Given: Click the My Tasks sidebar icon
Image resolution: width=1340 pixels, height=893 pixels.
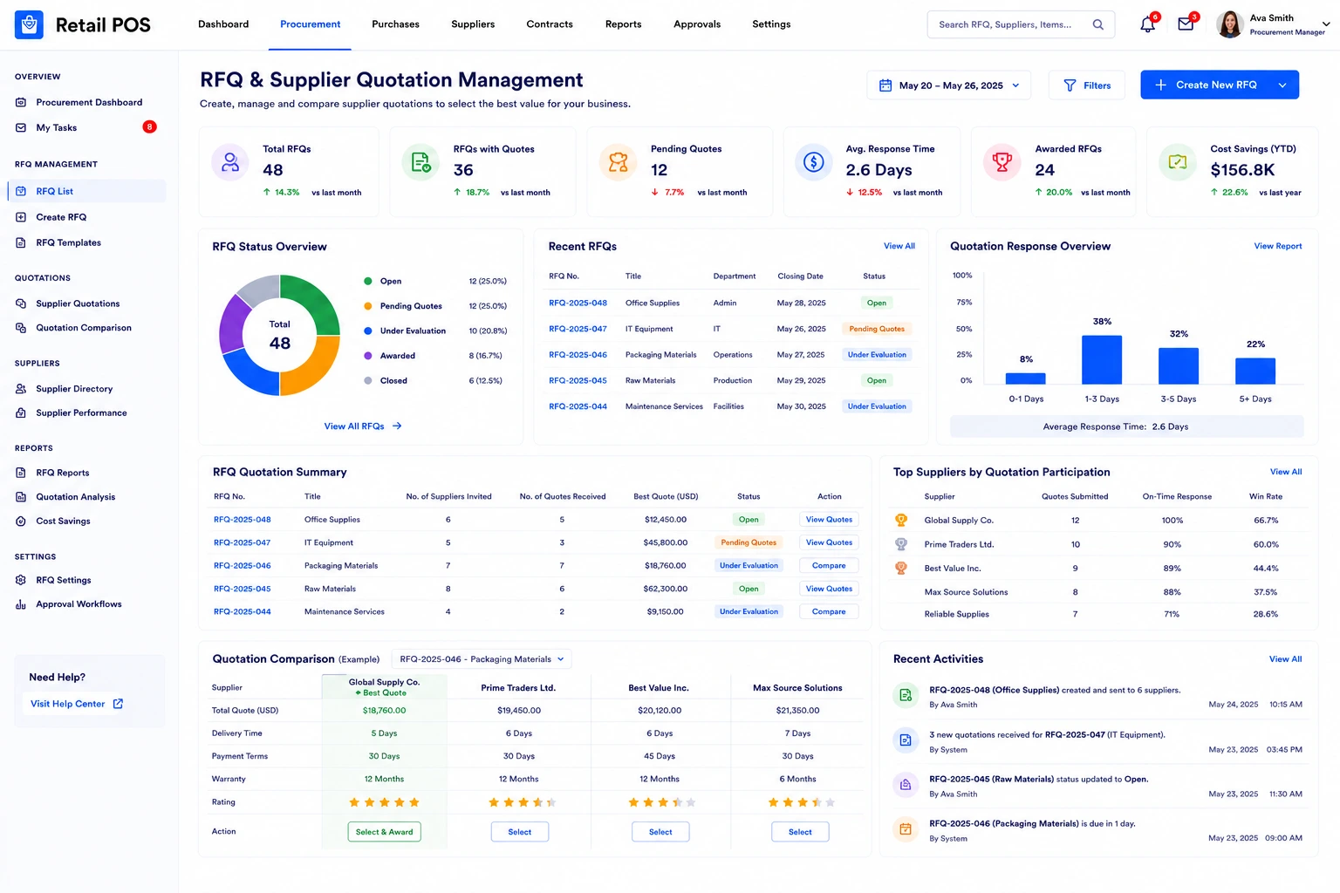Looking at the screenshot, I should [x=21, y=127].
